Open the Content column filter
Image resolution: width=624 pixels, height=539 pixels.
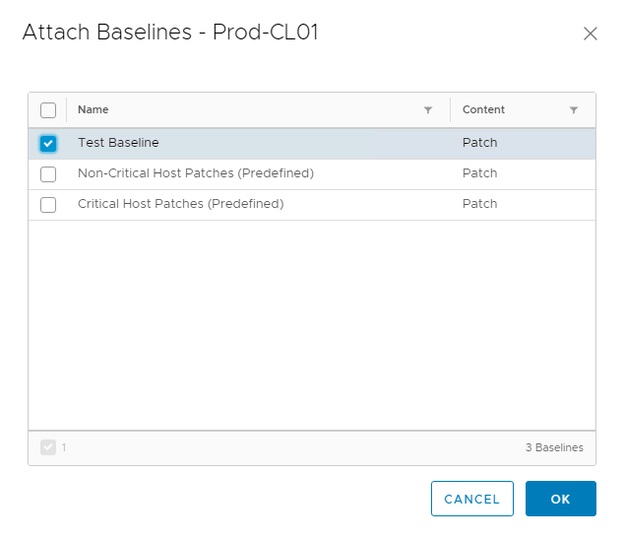click(x=574, y=110)
